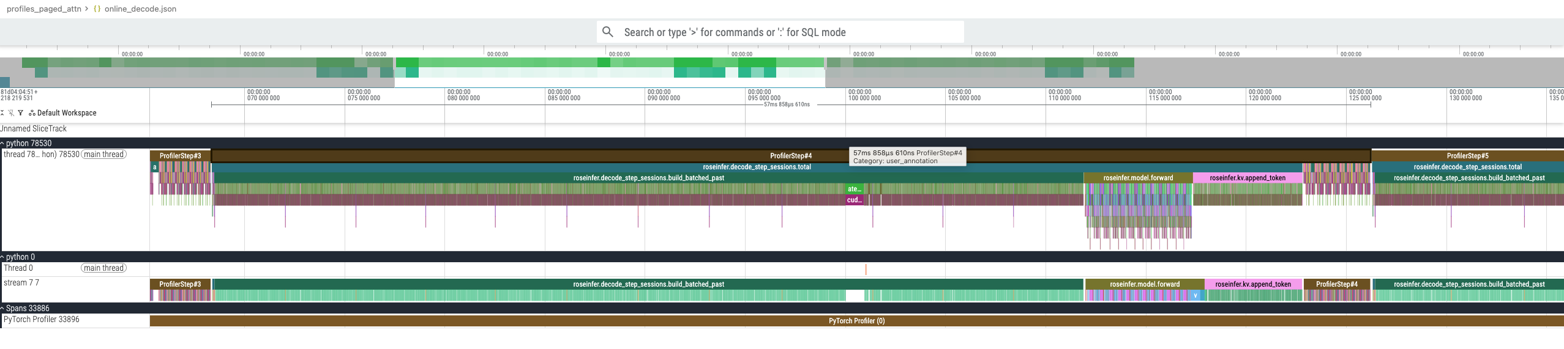The height and width of the screenshot is (349, 1564).
Task: Click the Default Workspace icon
Action: (32, 113)
